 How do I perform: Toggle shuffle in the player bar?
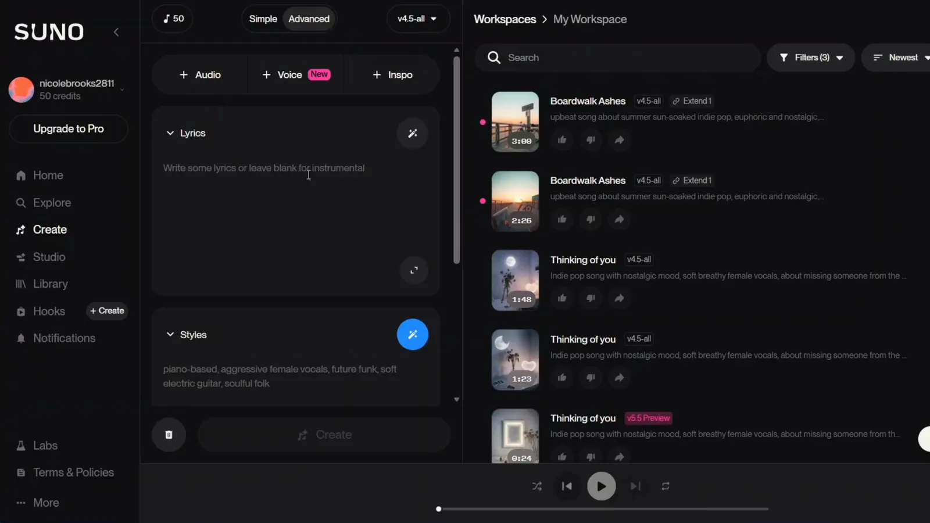click(x=537, y=486)
